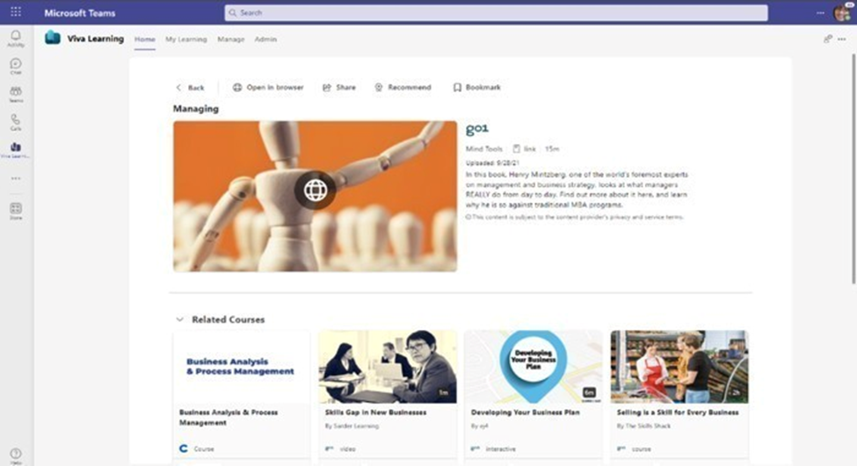Open Activity in the left rail
This screenshot has height=466, width=857.
[16, 39]
